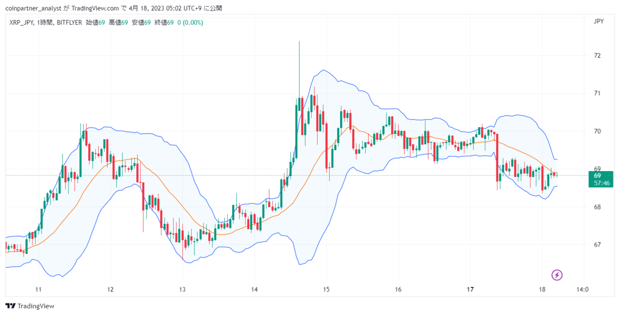Click the green current price label 69
The image size is (620, 315).
tap(597, 175)
